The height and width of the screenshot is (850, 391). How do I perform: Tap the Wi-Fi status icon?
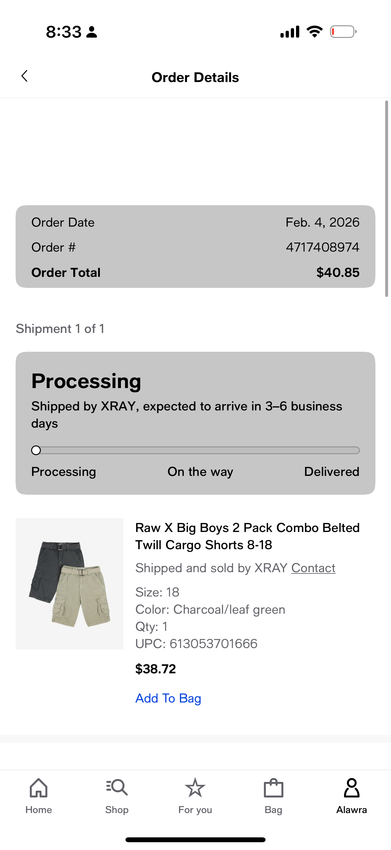(x=314, y=32)
